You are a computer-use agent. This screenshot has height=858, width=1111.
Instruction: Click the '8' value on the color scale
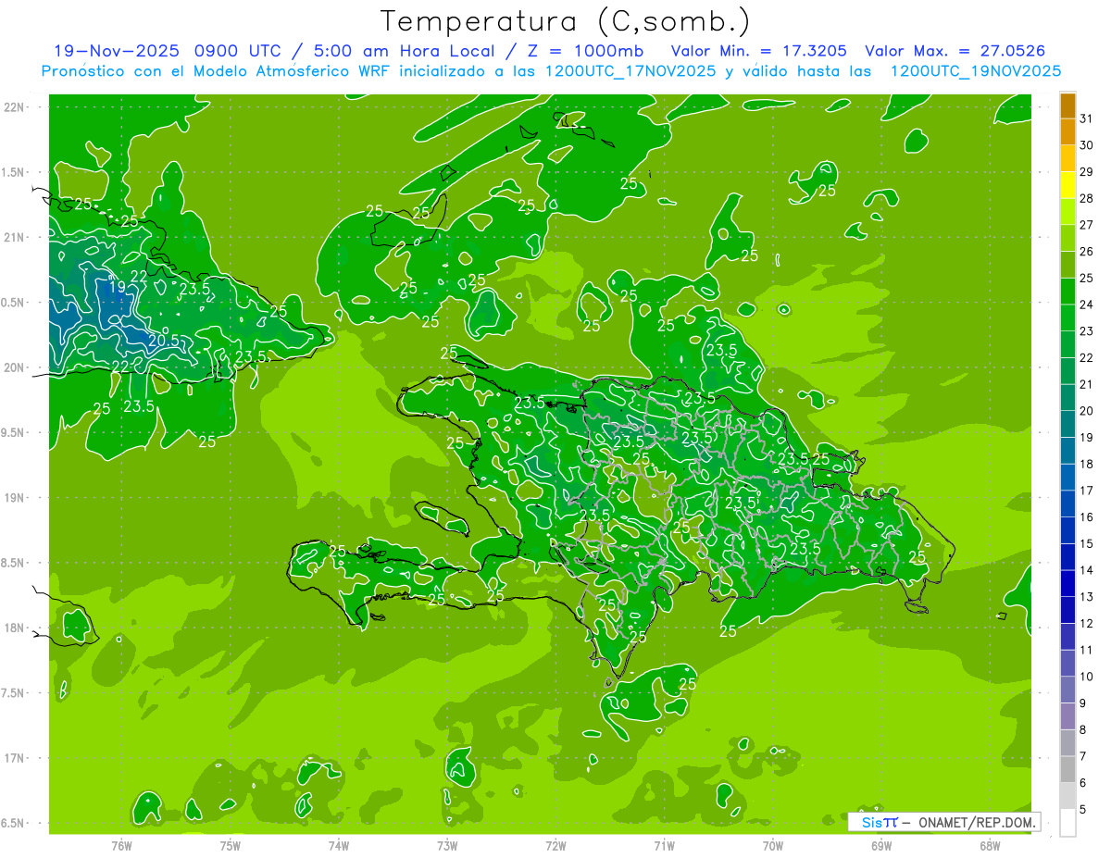(x=1083, y=729)
